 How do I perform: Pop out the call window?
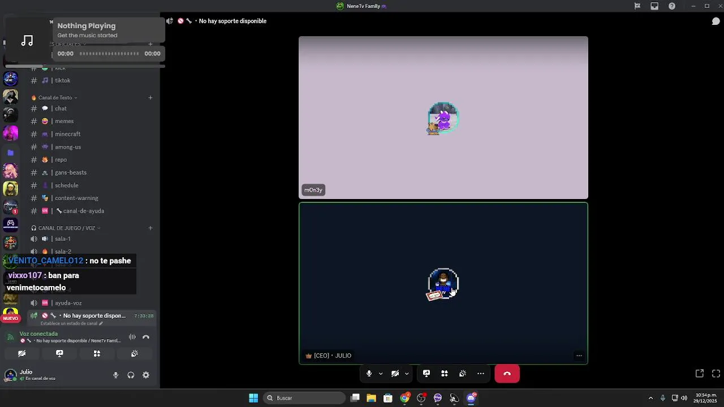[x=700, y=374]
